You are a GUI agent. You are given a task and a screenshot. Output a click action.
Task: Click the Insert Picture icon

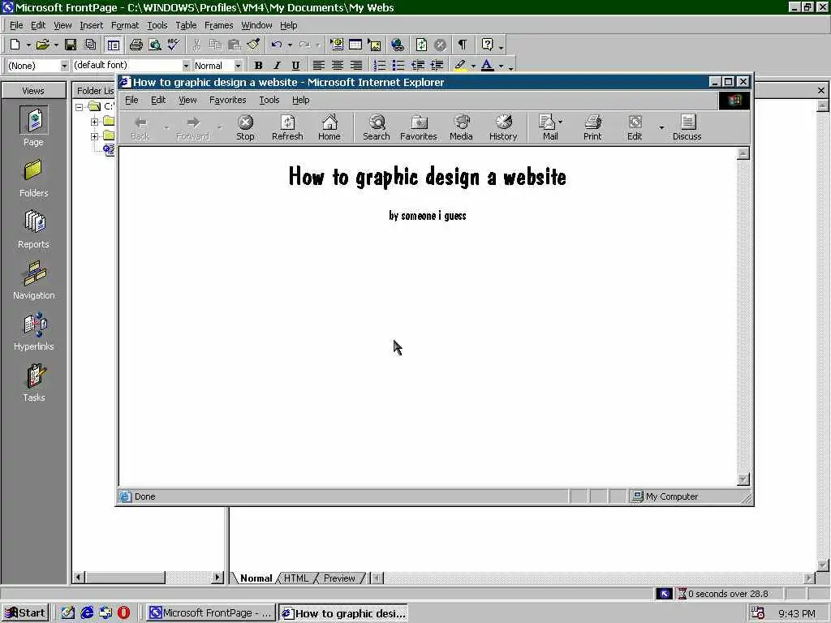pyautogui.click(x=374, y=45)
